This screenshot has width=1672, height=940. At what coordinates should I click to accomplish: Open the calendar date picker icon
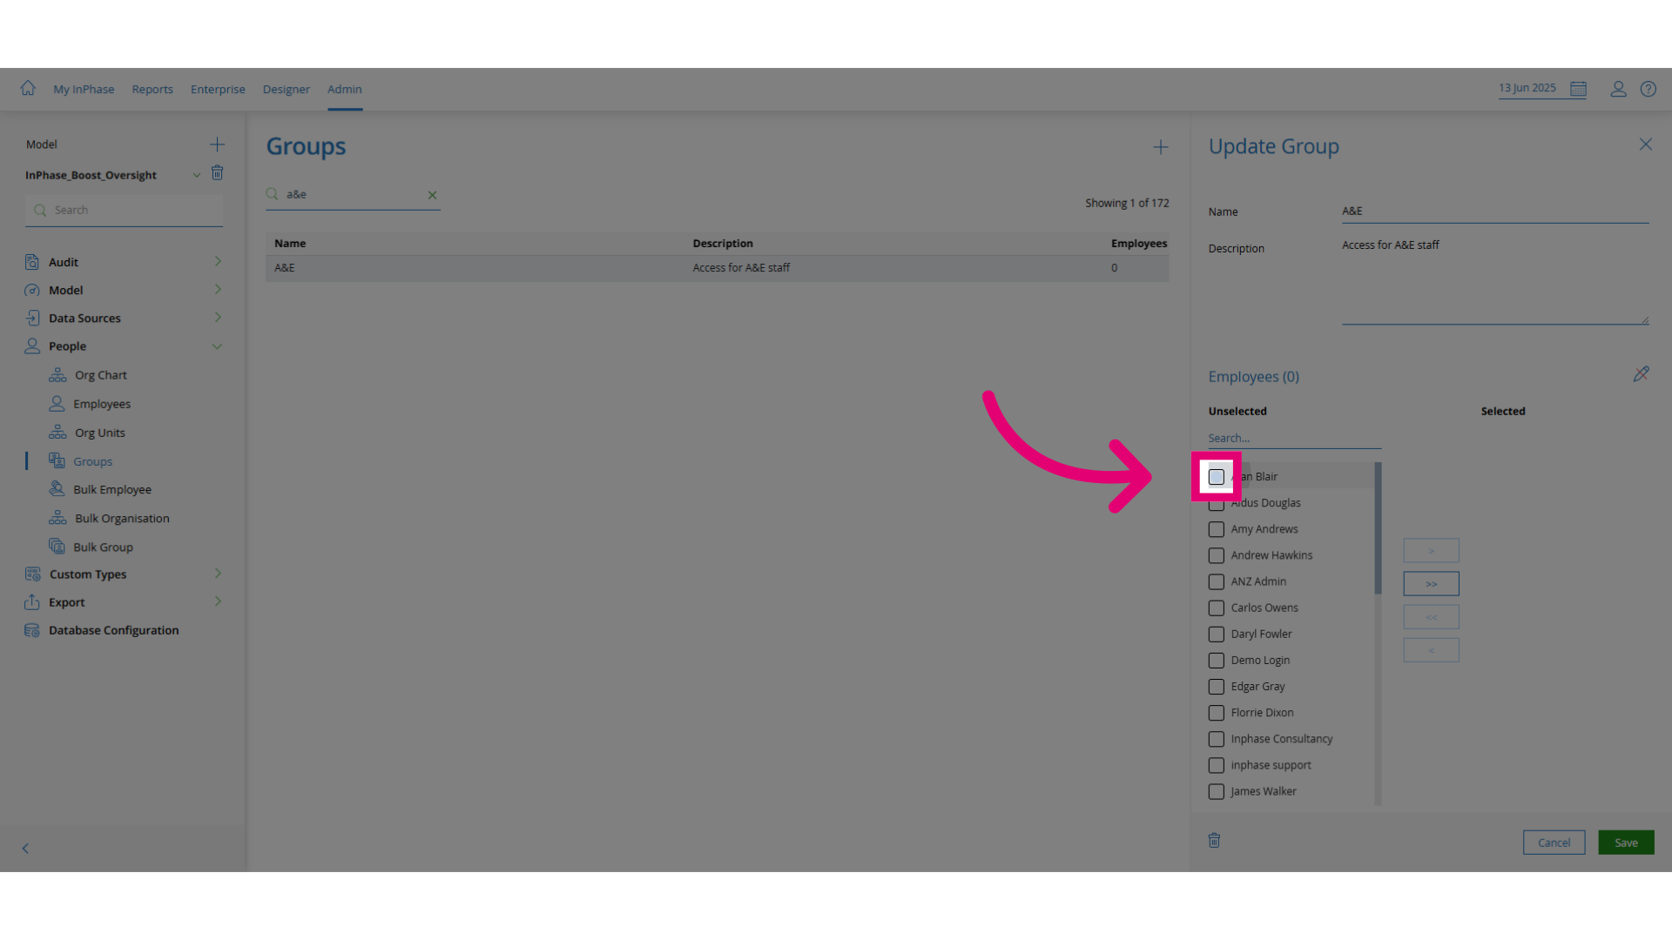click(x=1578, y=89)
